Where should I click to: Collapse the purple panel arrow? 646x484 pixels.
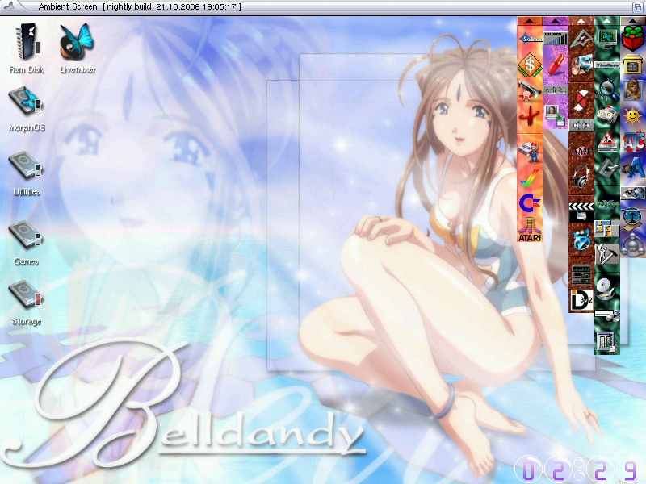556,21
